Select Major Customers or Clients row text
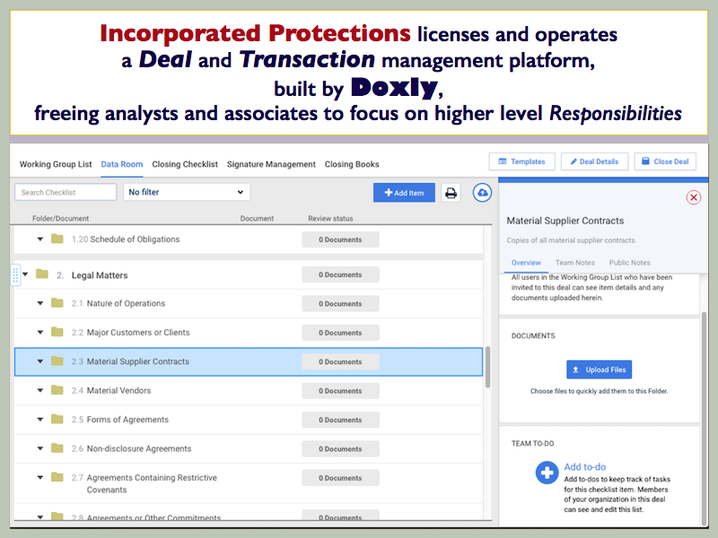This screenshot has height=538, width=718. [138, 332]
